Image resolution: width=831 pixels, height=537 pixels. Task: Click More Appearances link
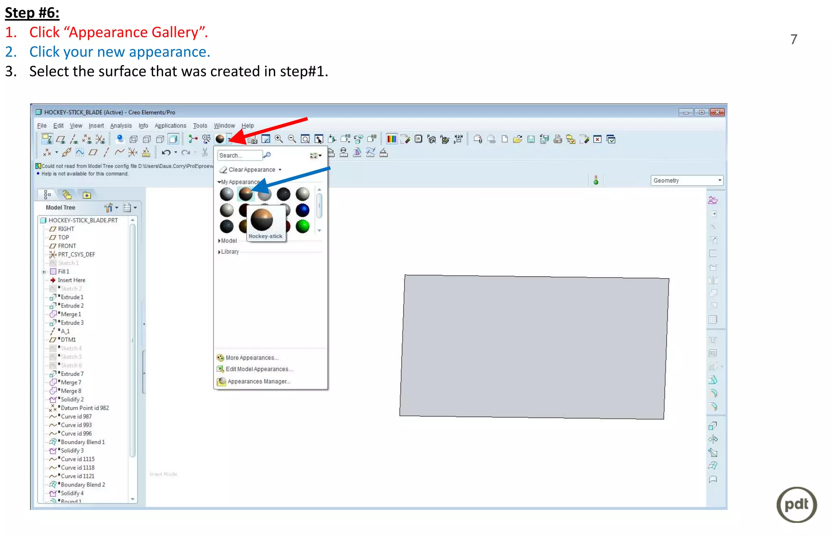click(252, 358)
